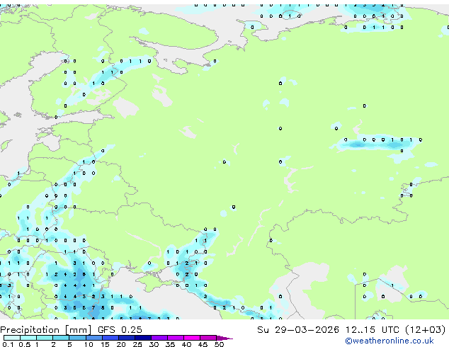The height and width of the screenshot is (347, 449).
Task: Select the palest legend swatch above 0.1
Action: point(12,338)
